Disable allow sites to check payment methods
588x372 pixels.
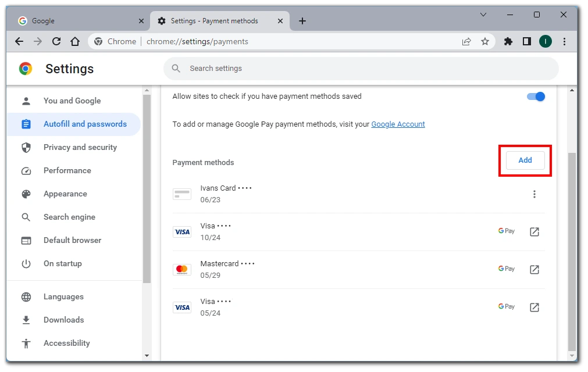536,96
